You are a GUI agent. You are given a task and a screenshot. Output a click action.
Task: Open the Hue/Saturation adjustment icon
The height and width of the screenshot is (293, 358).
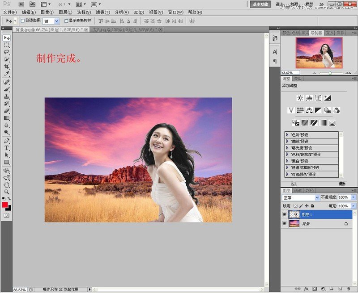[301, 110]
